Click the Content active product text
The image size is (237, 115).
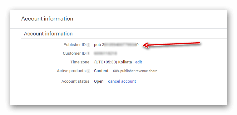click(101, 71)
